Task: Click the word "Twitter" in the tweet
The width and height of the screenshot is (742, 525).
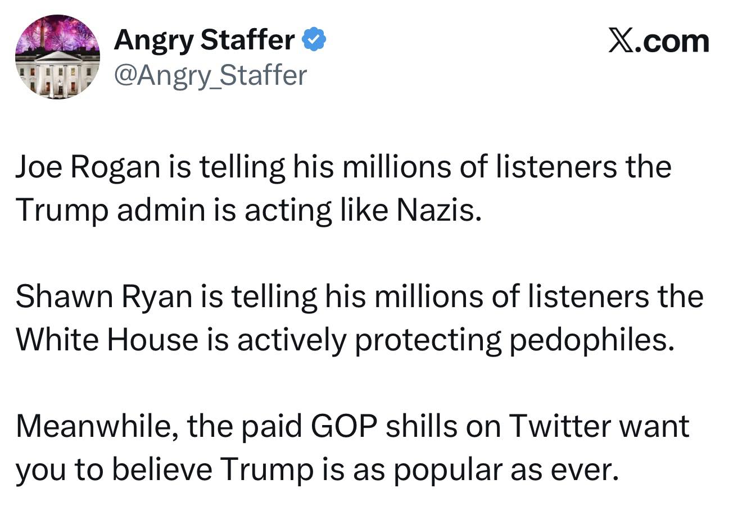Action: [560, 426]
